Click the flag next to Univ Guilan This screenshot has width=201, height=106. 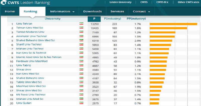pos(81,103)
